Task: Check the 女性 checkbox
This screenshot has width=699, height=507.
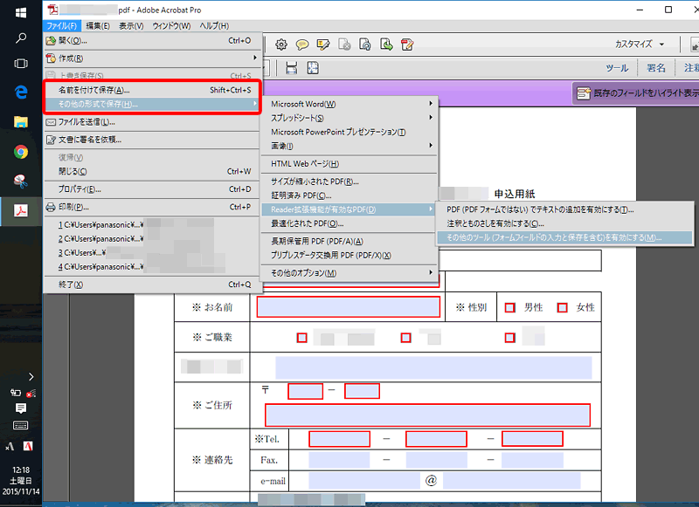Action: (x=563, y=307)
